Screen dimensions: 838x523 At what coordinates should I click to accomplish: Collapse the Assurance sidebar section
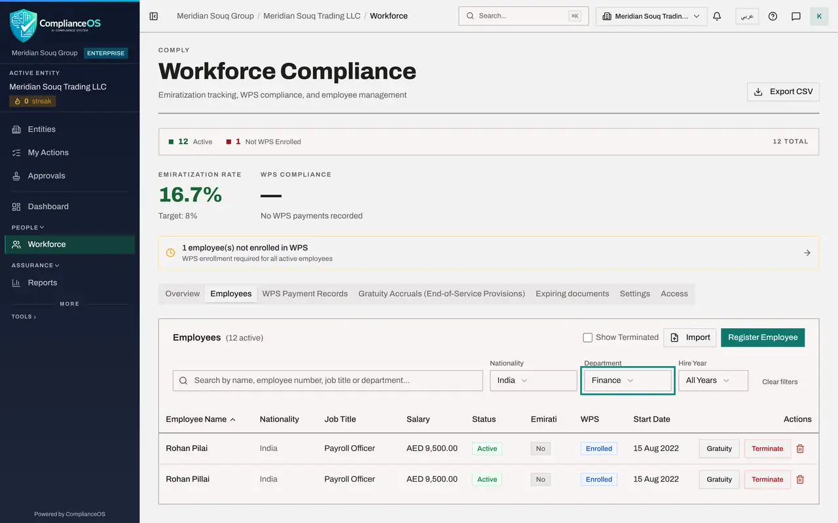tap(35, 265)
